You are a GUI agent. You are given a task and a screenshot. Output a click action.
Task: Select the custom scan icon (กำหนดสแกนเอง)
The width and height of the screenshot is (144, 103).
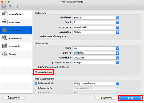pos(5,38)
